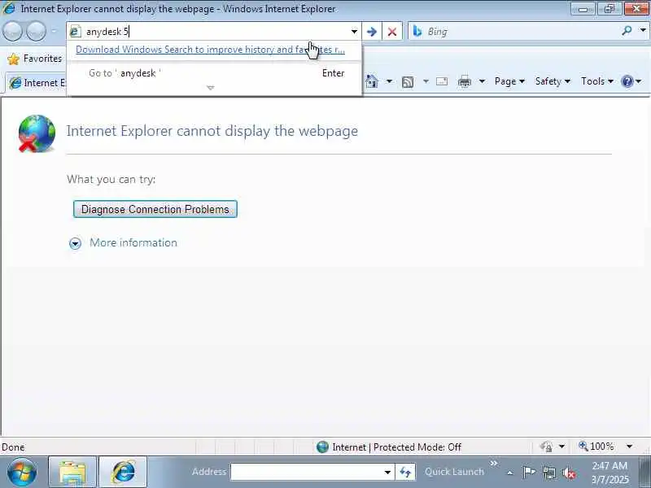651x488 pixels.
Task: Open the Tools menu
Action: point(597,81)
